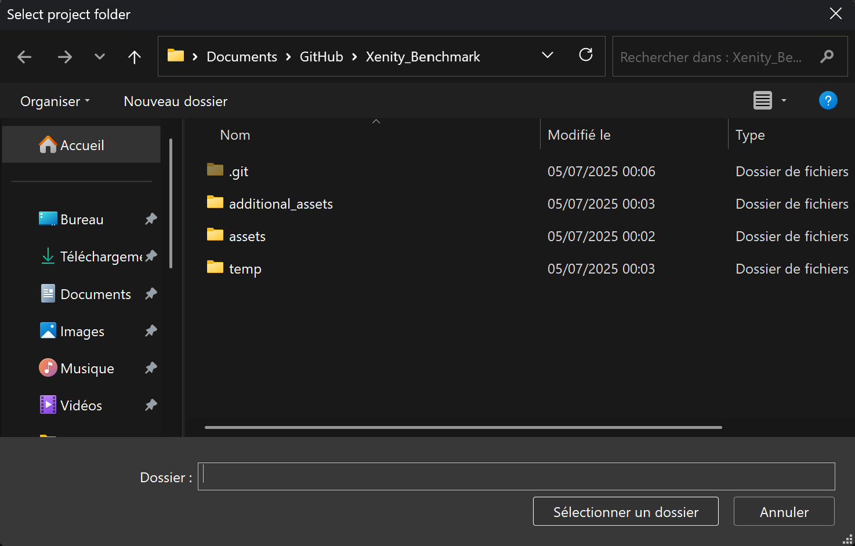Select Xenity_Benchmark in the address breadcrumb
Screen dimensions: 855x546
point(423,57)
